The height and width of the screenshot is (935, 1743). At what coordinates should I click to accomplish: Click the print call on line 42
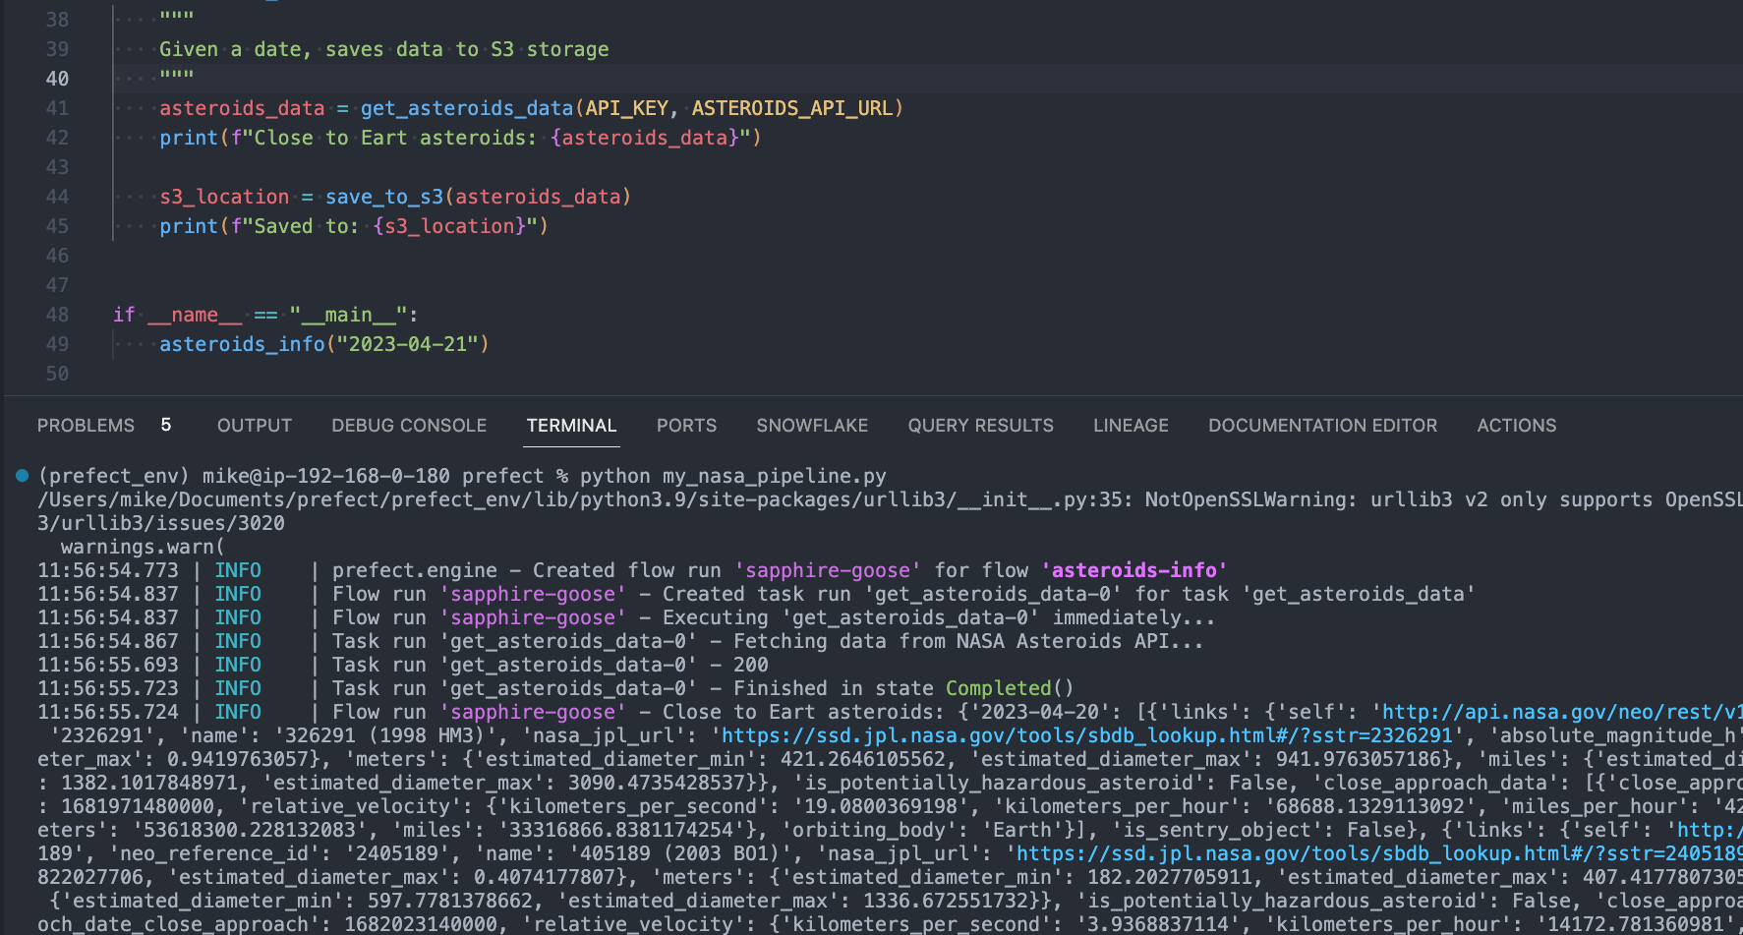coord(189,138)
